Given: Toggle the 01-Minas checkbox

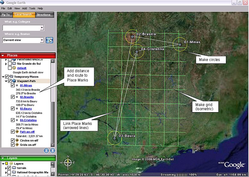Looking at the screenshot, I should pos(13,85).
